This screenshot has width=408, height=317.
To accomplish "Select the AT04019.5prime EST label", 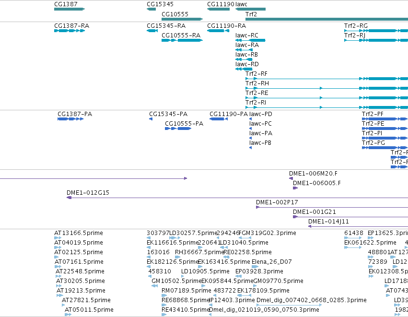I will 79,243.
